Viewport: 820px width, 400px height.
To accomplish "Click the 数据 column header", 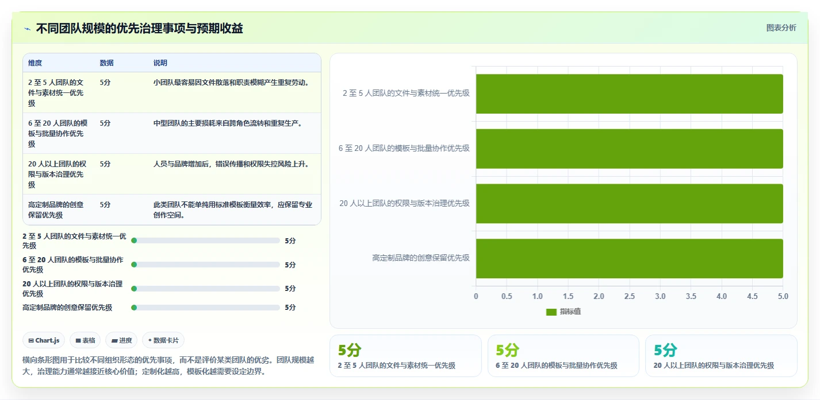I will point(106,63).
